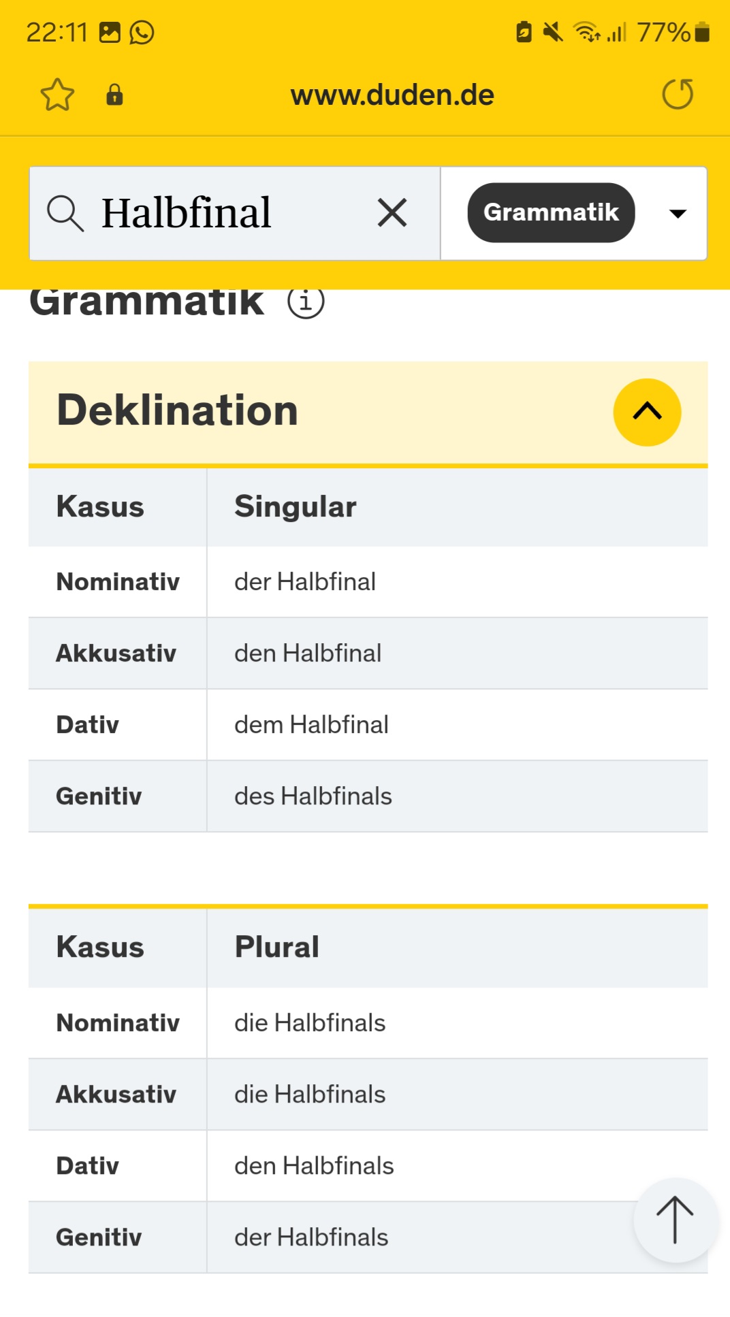Tap the mute sound status icon
The image size is (730, 1317).
(x=552, y=32)
